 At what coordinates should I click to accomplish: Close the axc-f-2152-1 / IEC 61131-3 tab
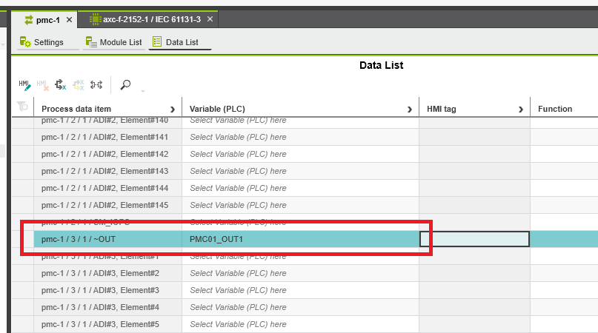point(210,19)
